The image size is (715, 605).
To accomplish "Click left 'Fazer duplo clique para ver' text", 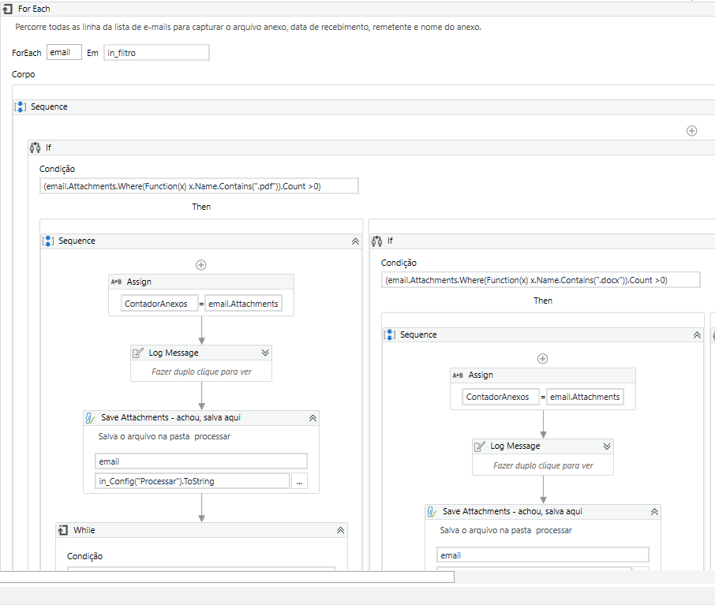I will pyautogui.click(x=201, y=372).
